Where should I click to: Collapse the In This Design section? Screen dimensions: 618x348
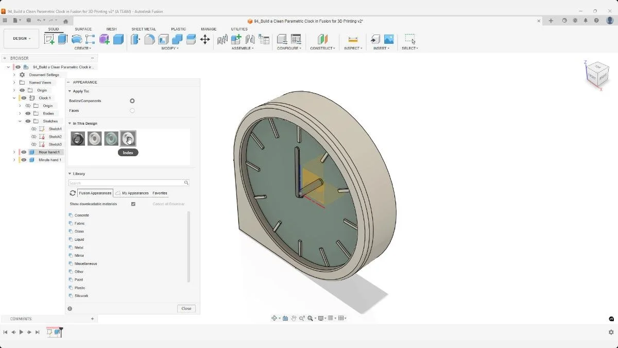(x=71, y=123)
